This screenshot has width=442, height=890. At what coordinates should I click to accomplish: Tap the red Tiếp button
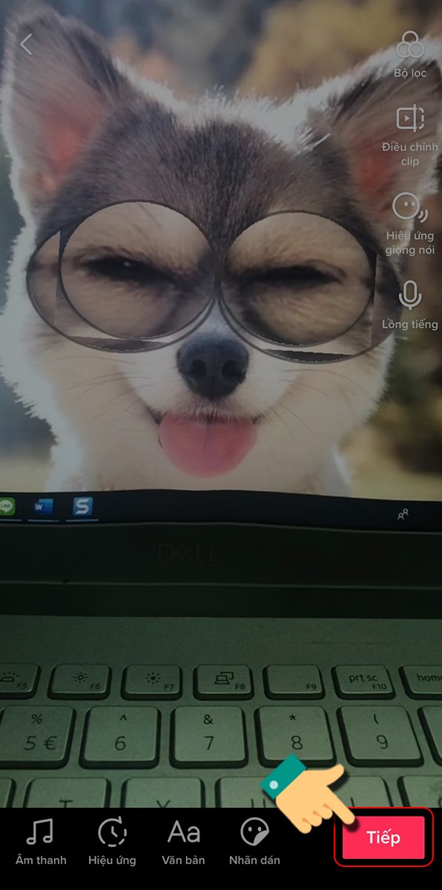383,838
